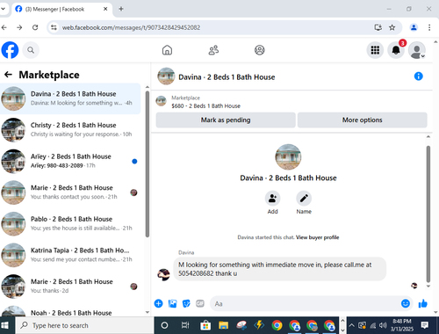The image size is (439, 334).
Task: Click Type here to search box
Action: 85,325
